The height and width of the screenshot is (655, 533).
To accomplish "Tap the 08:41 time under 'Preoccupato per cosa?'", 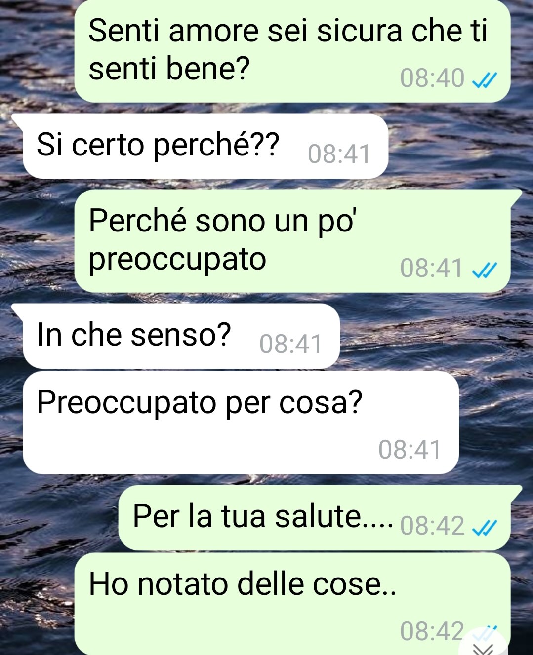I will point(410,450).
